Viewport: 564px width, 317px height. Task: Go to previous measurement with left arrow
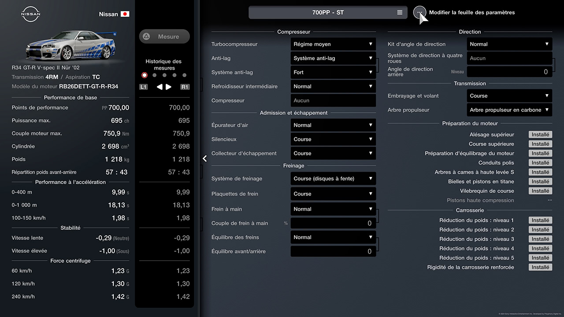(x=160, y=87)
